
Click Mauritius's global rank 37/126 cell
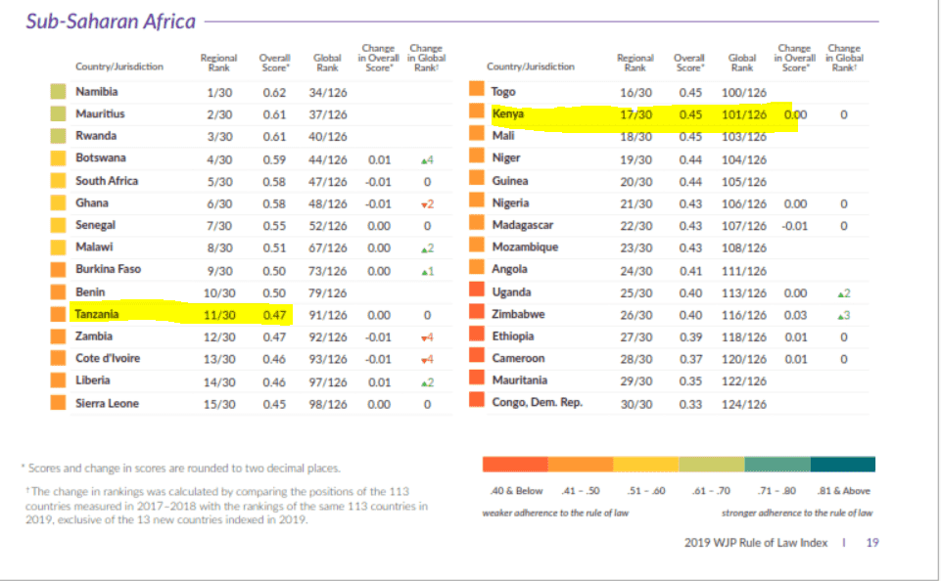327,114
